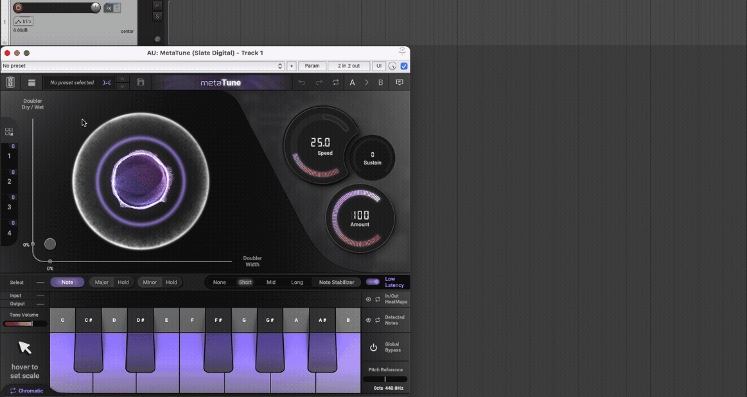Open the comment bubble icon in toolbar
Image resolution: width=747 pixels, height=397 pixels.
[x=400, y=82]
